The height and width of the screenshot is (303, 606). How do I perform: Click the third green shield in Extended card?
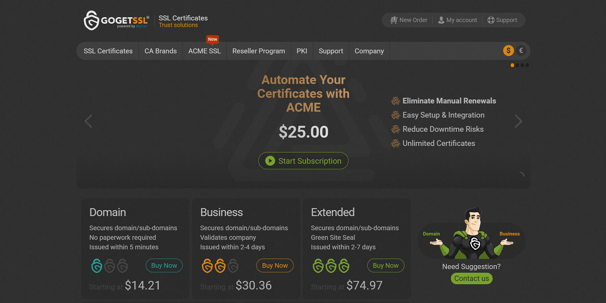(x=344, y=266)
